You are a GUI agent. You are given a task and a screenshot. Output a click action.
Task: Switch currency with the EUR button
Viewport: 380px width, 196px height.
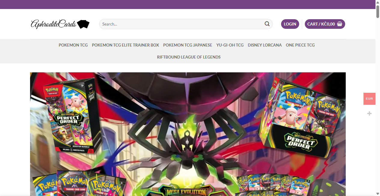pyautogui.click(x=369, y=99)
